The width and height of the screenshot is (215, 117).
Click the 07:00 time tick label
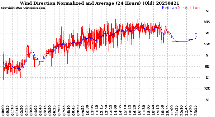click(59, 110)
